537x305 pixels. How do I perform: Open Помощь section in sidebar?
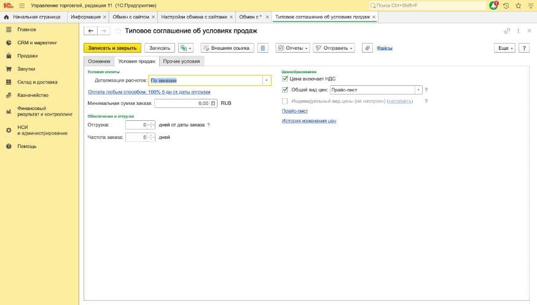click(26, 146)
